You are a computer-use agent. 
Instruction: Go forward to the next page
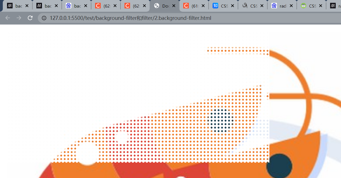click(x=19, y=18)
